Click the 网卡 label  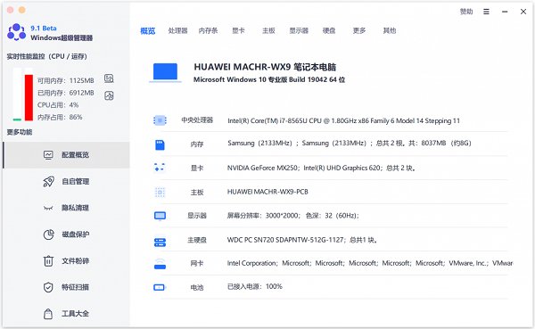(197, 264)
